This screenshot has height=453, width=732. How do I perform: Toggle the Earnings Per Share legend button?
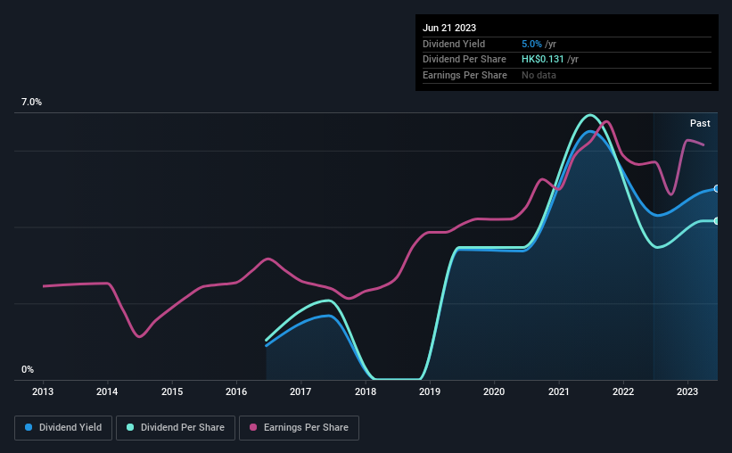coord(299,428)
